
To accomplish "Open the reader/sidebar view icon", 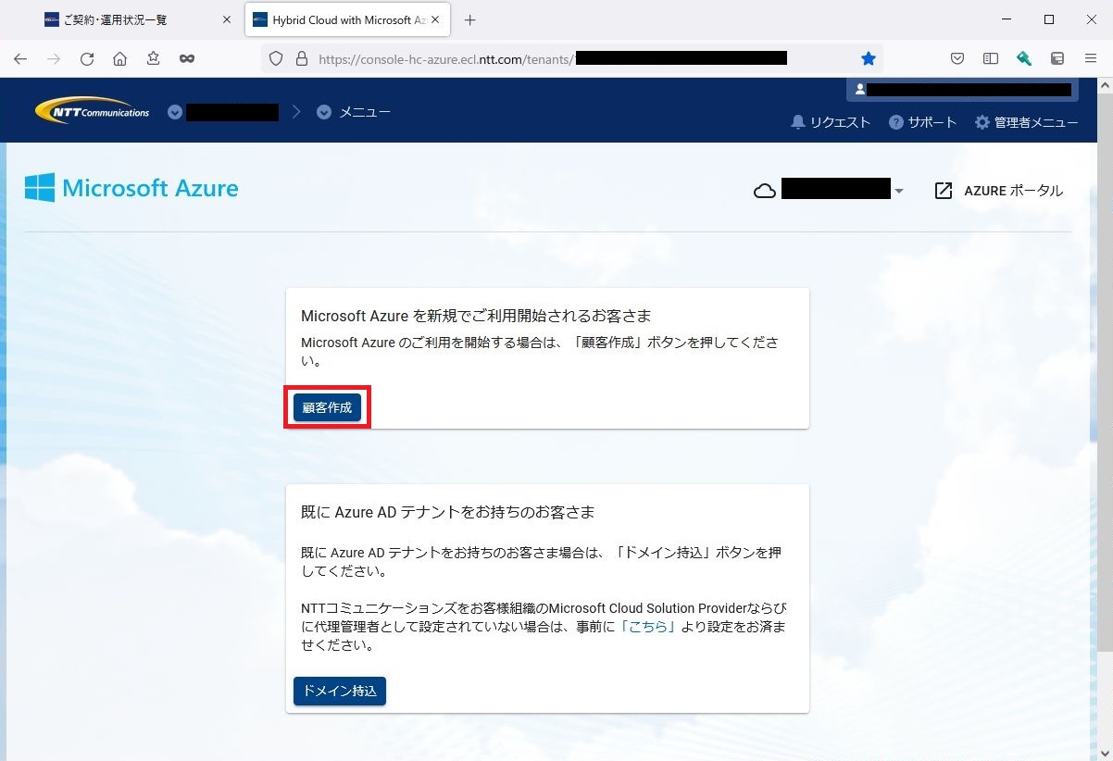I will (x=991, y=58).
